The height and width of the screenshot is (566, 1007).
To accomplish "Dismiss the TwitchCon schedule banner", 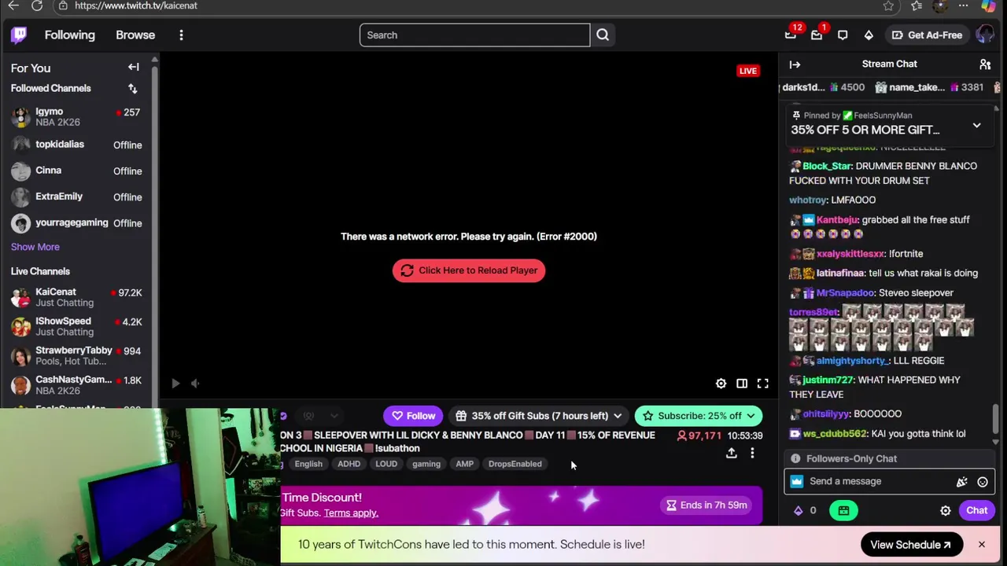I will coord(982,545).
